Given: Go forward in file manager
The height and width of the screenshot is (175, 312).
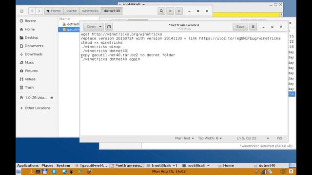Looking at the screenshot, I should [39, 11].
